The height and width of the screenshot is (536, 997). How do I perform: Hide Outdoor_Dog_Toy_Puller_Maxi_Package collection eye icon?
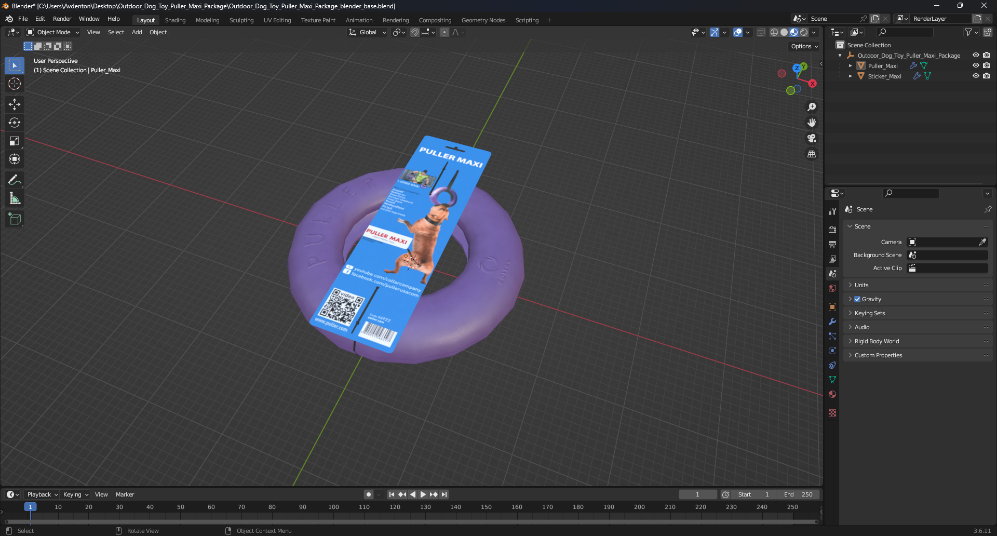(x=976, y=55)
